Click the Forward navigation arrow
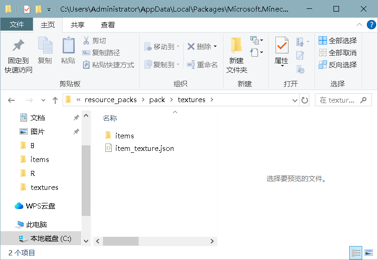378x260 pixels. 29,100
